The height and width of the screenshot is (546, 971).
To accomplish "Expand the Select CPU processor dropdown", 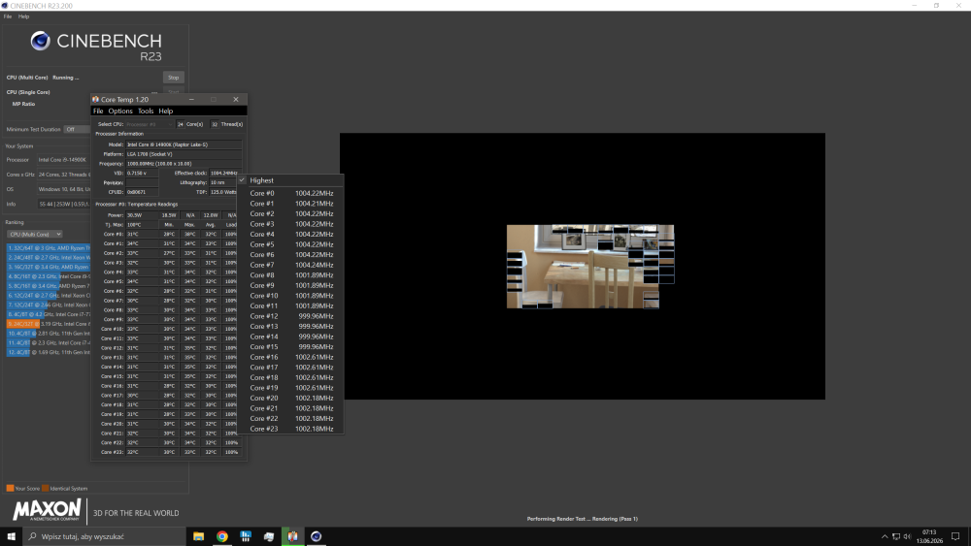I will [x=149, y=124].
